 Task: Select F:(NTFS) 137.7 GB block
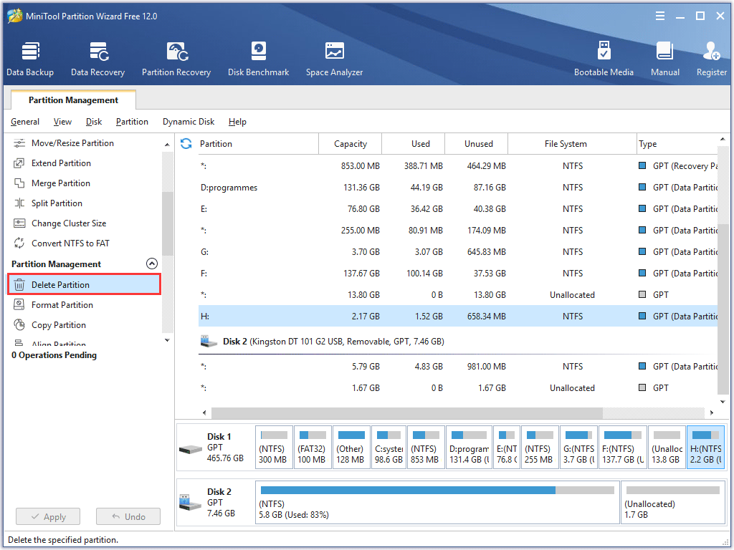[x=623, y=448]
